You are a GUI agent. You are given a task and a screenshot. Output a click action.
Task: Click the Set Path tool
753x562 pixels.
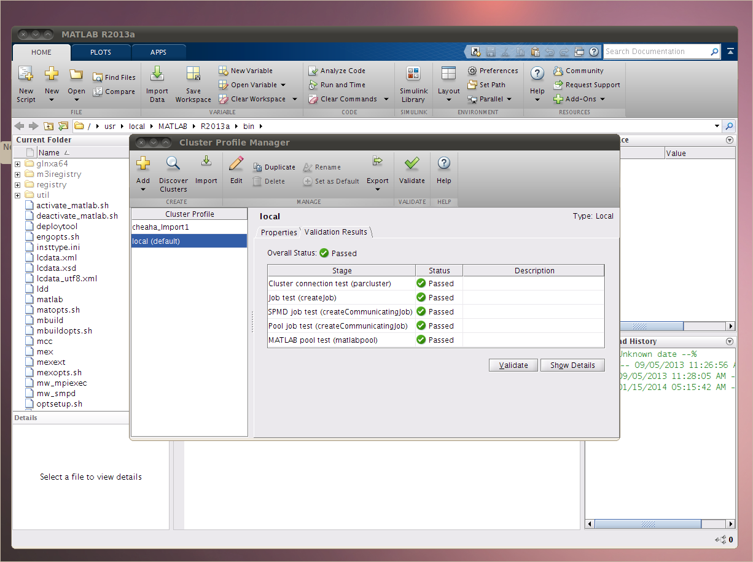(486, 85)
